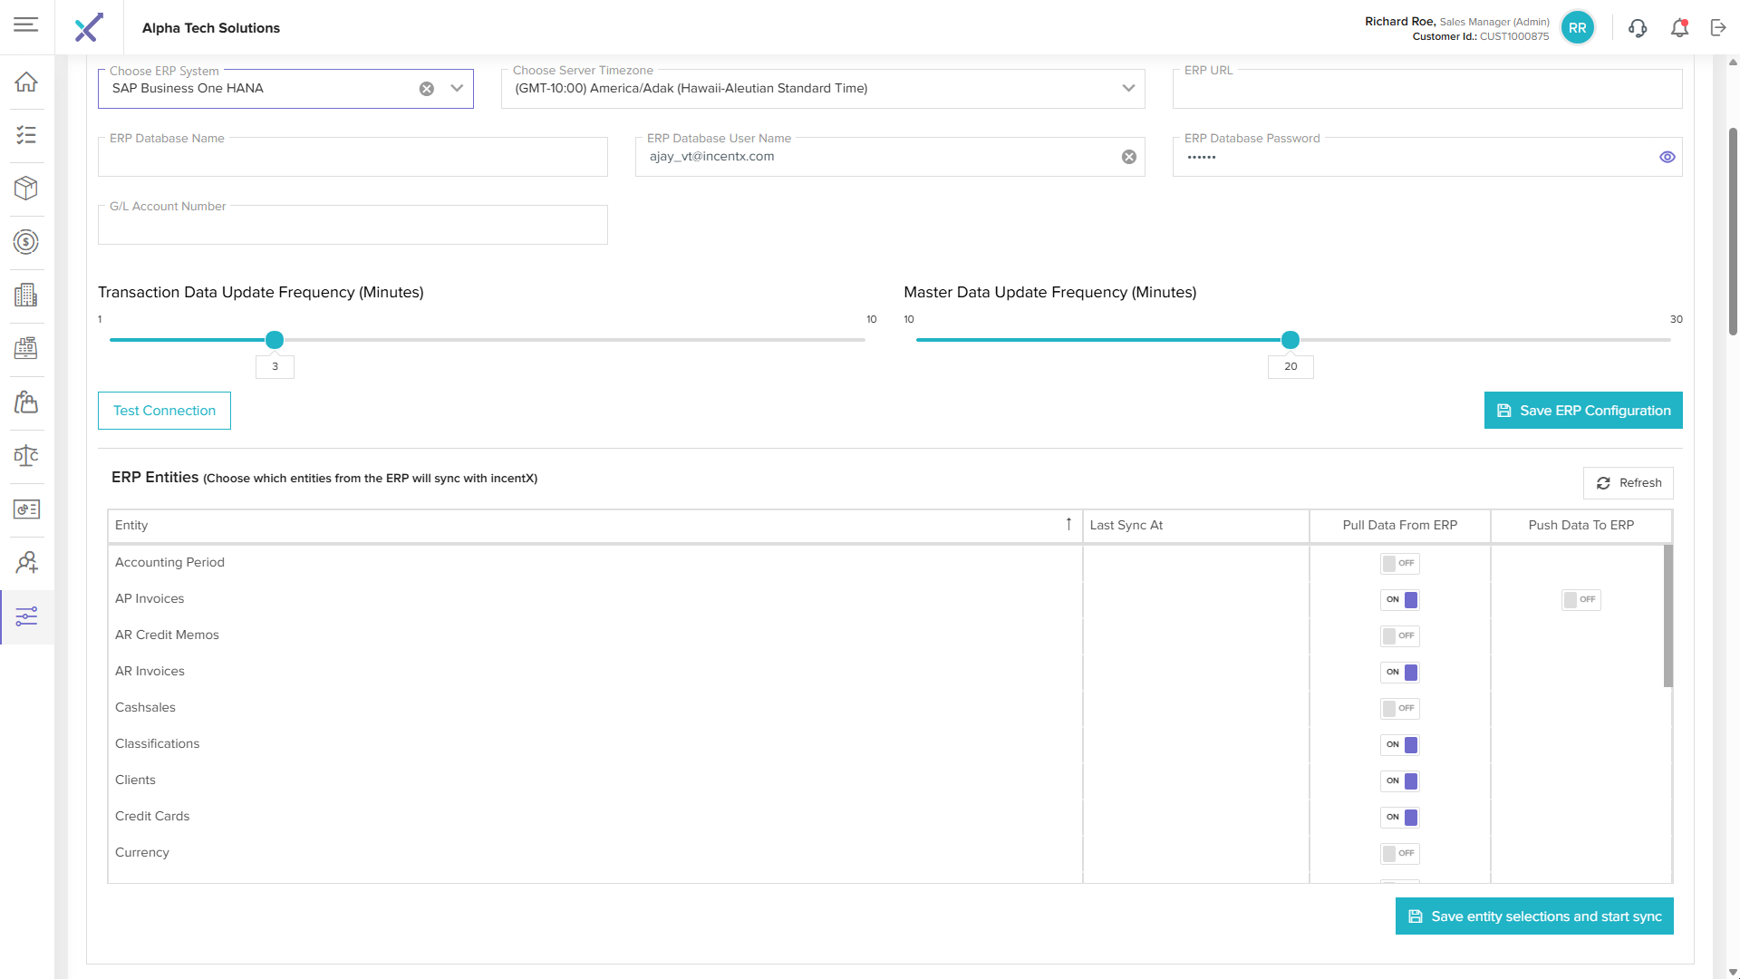This screenshot has width=1740, height=979.
Task: Expand the Choose ERP System dropdown
Action: pos(457,89)
